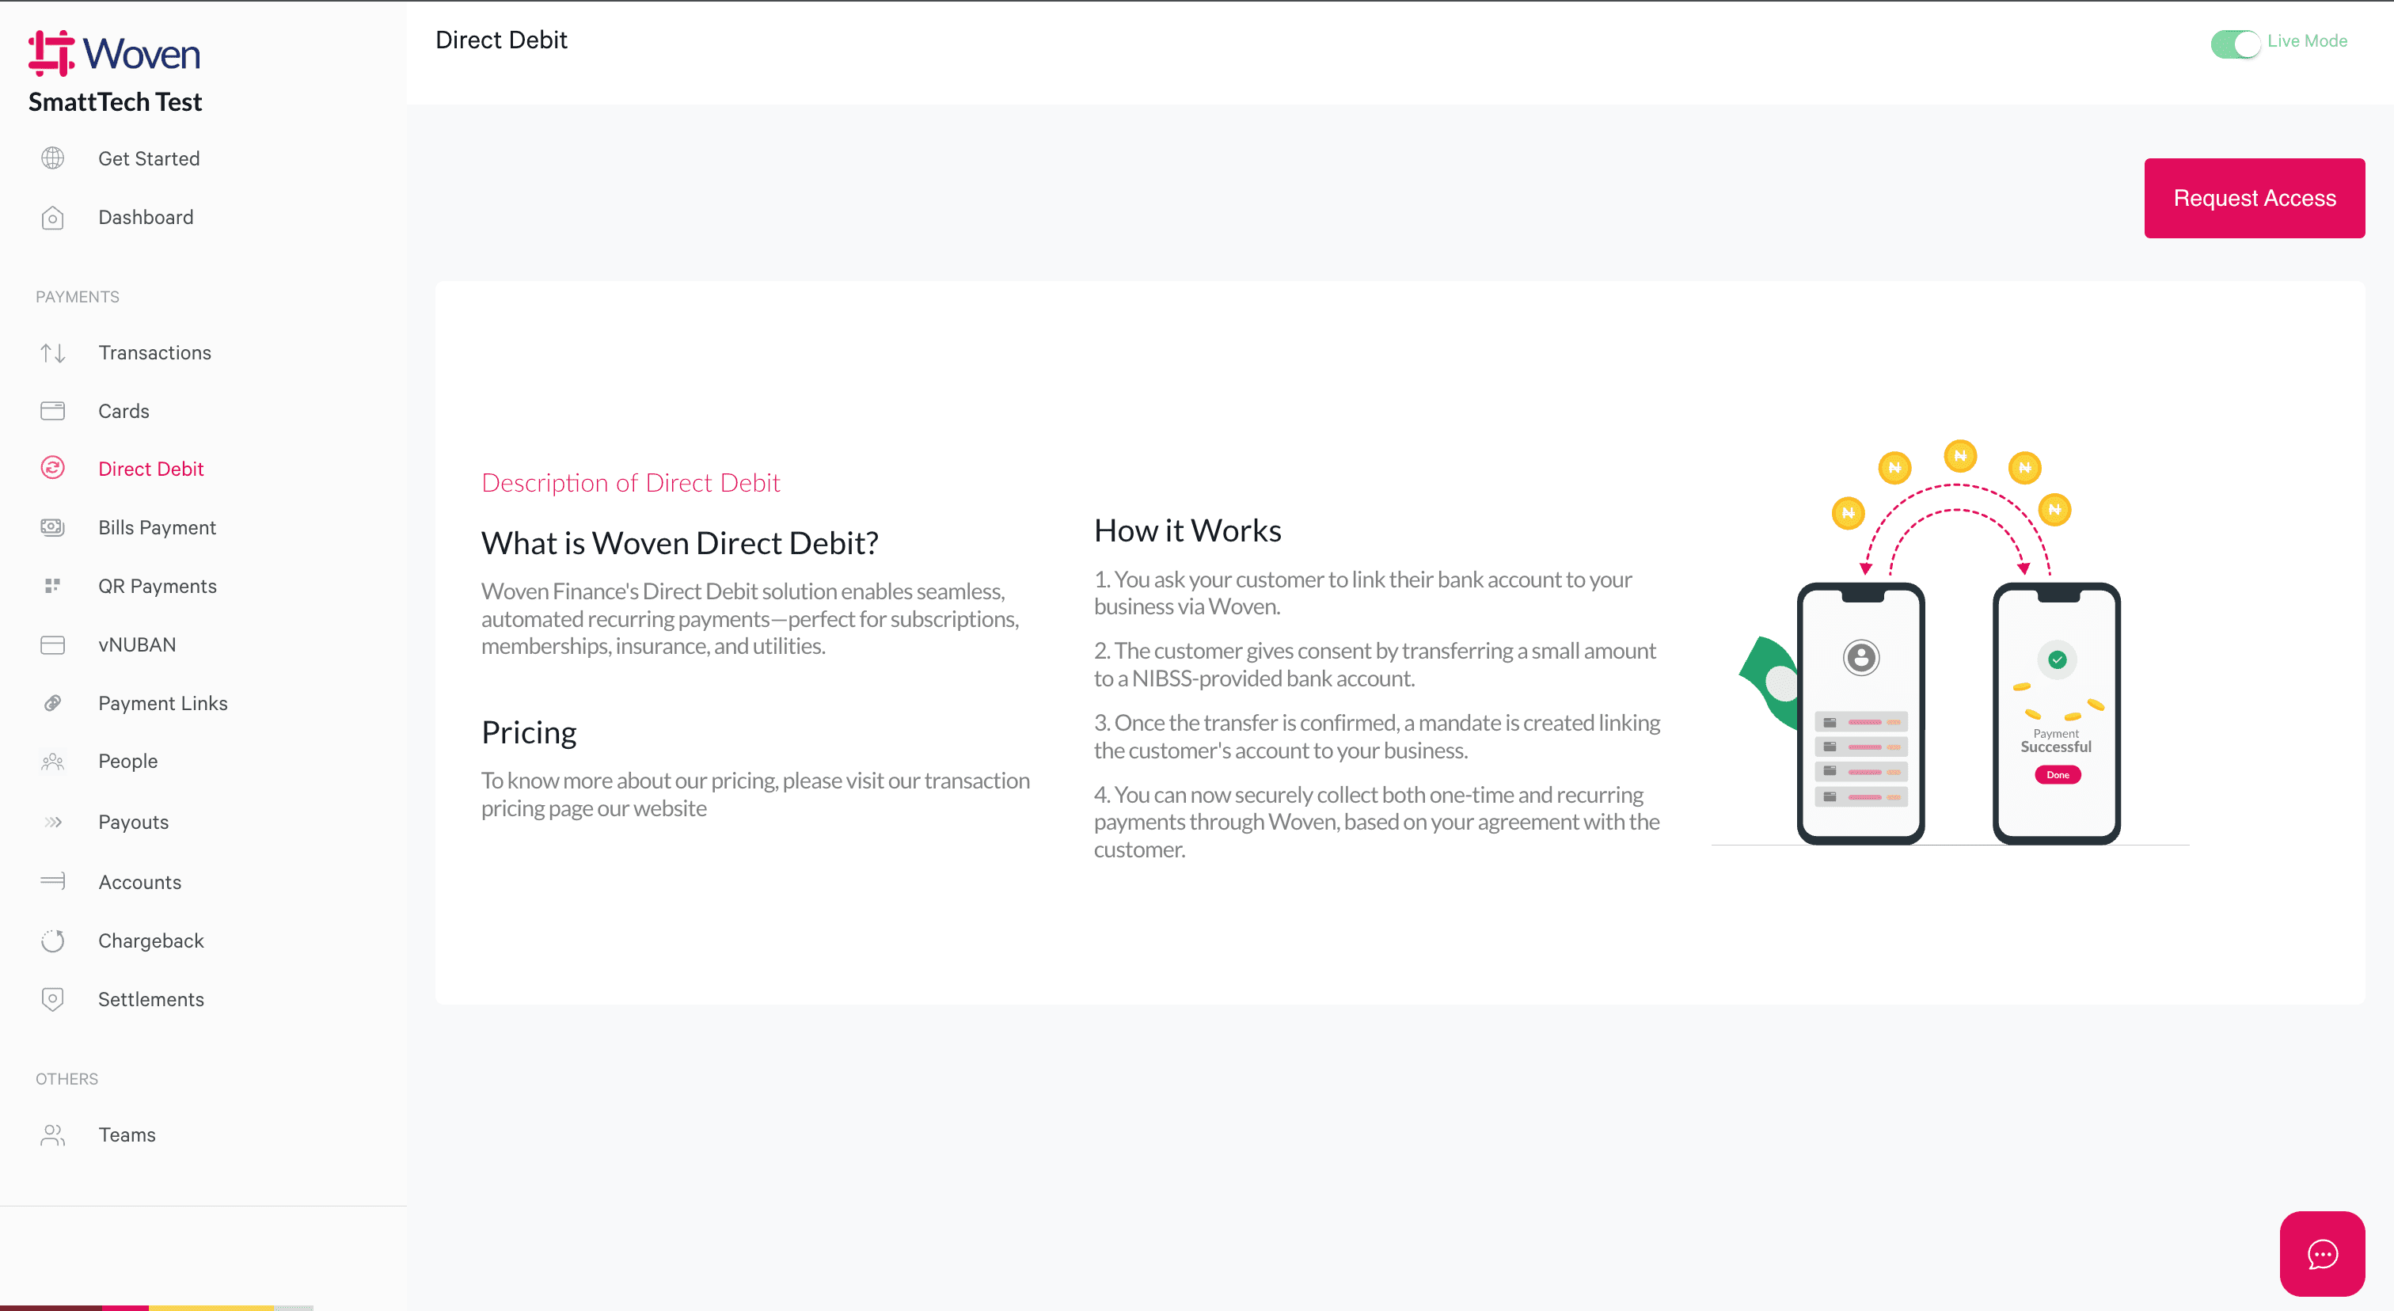Click the QR Payments icon
This screenshot has height=1311, width=2394.
click(53, 585)
